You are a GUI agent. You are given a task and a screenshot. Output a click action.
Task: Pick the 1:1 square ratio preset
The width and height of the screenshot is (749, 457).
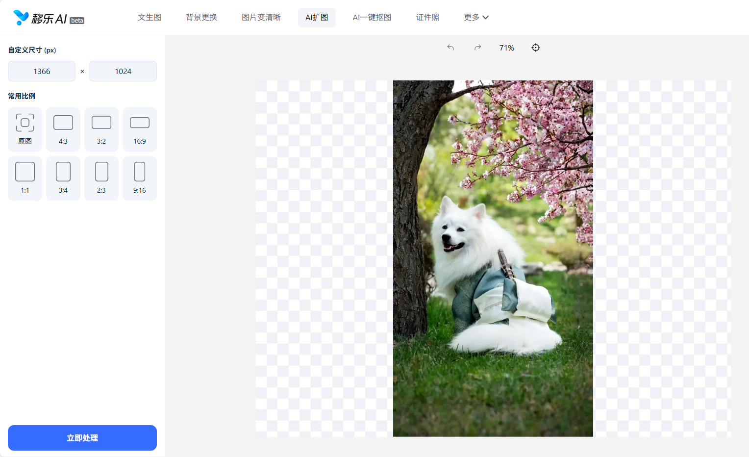click(x=25, y=178)
